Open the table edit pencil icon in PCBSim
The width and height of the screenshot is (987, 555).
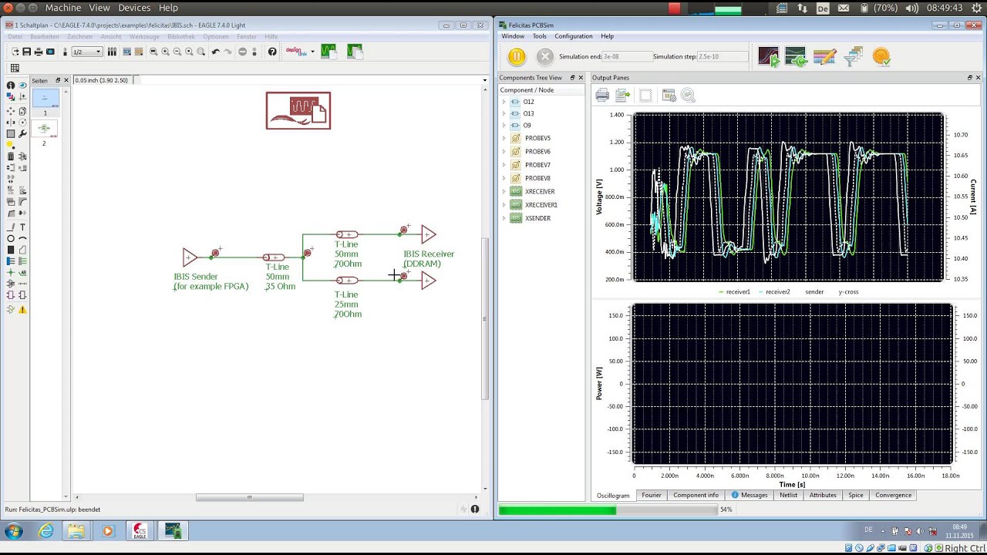824,56
